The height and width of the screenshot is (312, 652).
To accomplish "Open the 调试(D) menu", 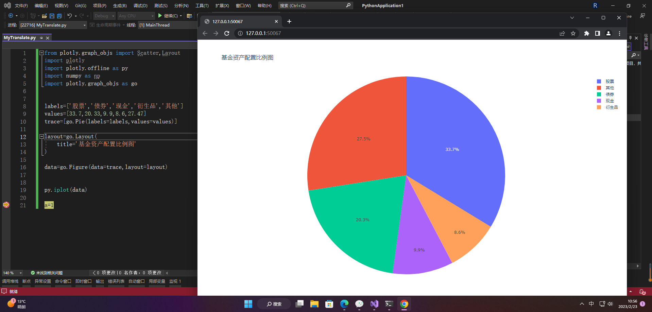I will (140, 6).
